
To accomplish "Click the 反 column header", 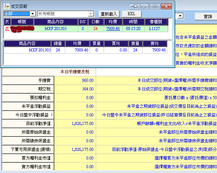I will coord(7,22).
